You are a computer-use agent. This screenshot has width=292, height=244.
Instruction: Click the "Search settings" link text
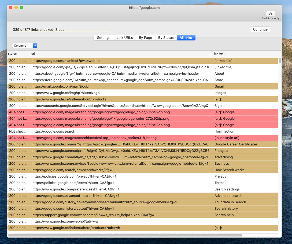[227, 189]
